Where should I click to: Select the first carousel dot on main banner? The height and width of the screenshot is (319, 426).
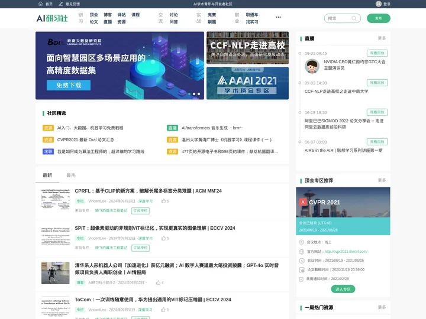coord(189,94)
